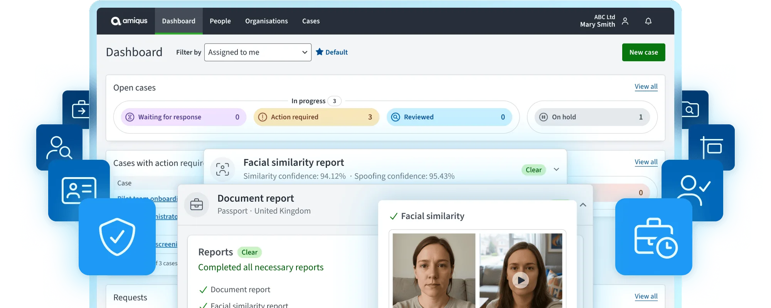Click the On hold pause icon
This screenshot has height=308, width=771.
[x=544, y=117]
